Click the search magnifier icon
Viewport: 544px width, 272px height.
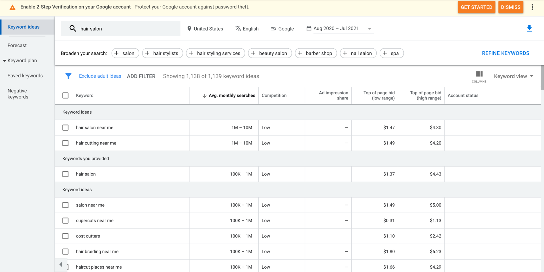[73, 28]
